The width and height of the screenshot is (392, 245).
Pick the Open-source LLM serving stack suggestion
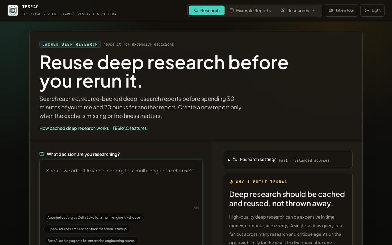[87, 229]
